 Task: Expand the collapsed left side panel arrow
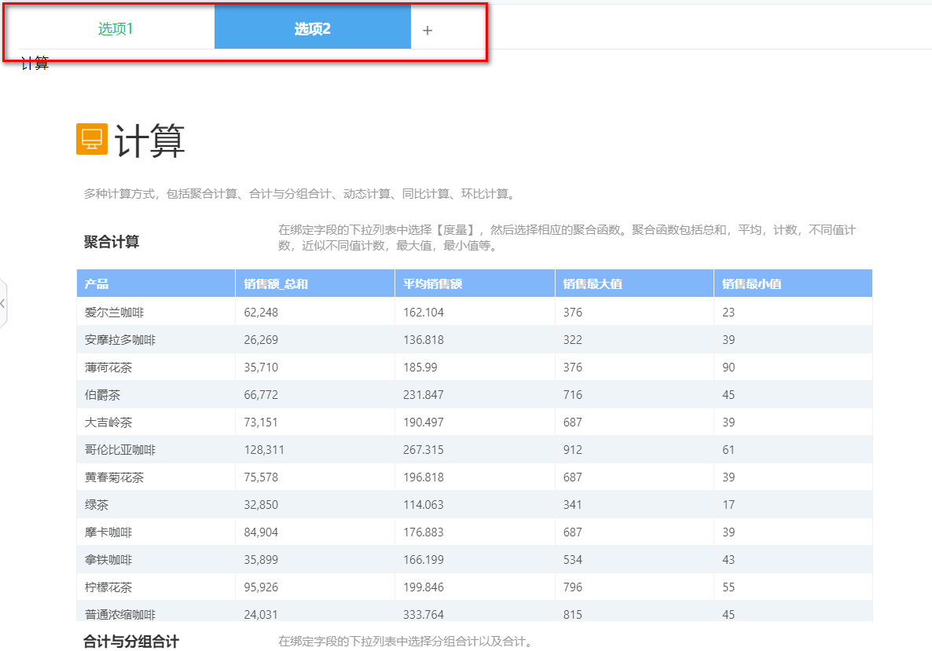tap(3, 304)
